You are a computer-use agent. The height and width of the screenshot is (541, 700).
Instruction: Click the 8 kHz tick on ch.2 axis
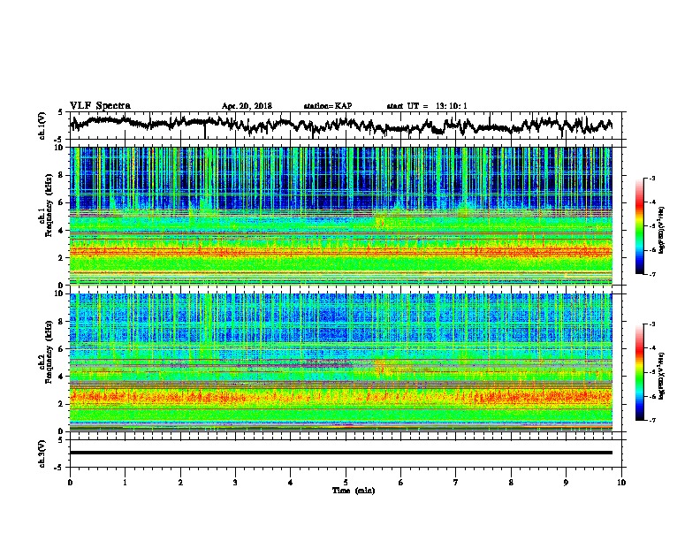(62, 322)
